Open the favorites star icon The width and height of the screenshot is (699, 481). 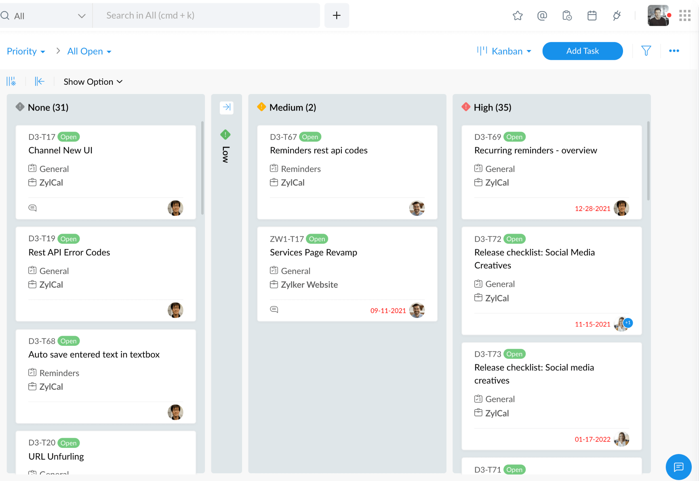click(x=518, y=15)
